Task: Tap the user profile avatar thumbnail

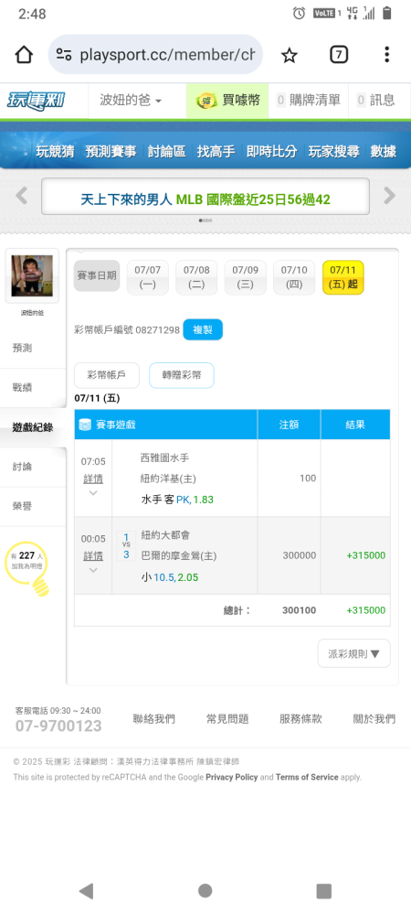Action: (x=32, y=275)
